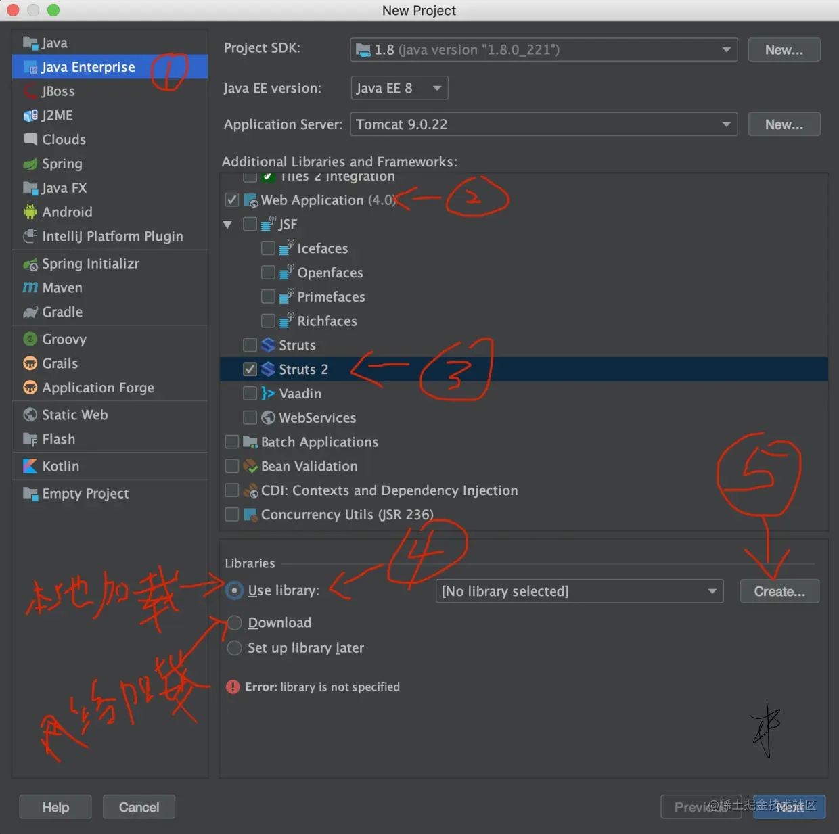This screenshot has width=839, height=834.
Task: Click the Batch Applications icon
Action: (250, 442)
